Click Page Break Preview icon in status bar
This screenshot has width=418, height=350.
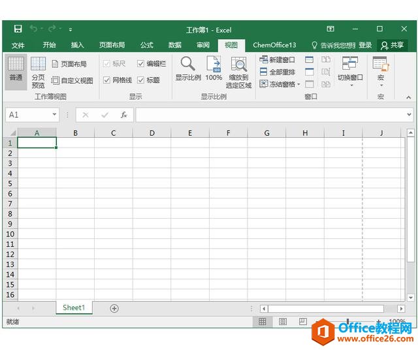coord(303,321)
